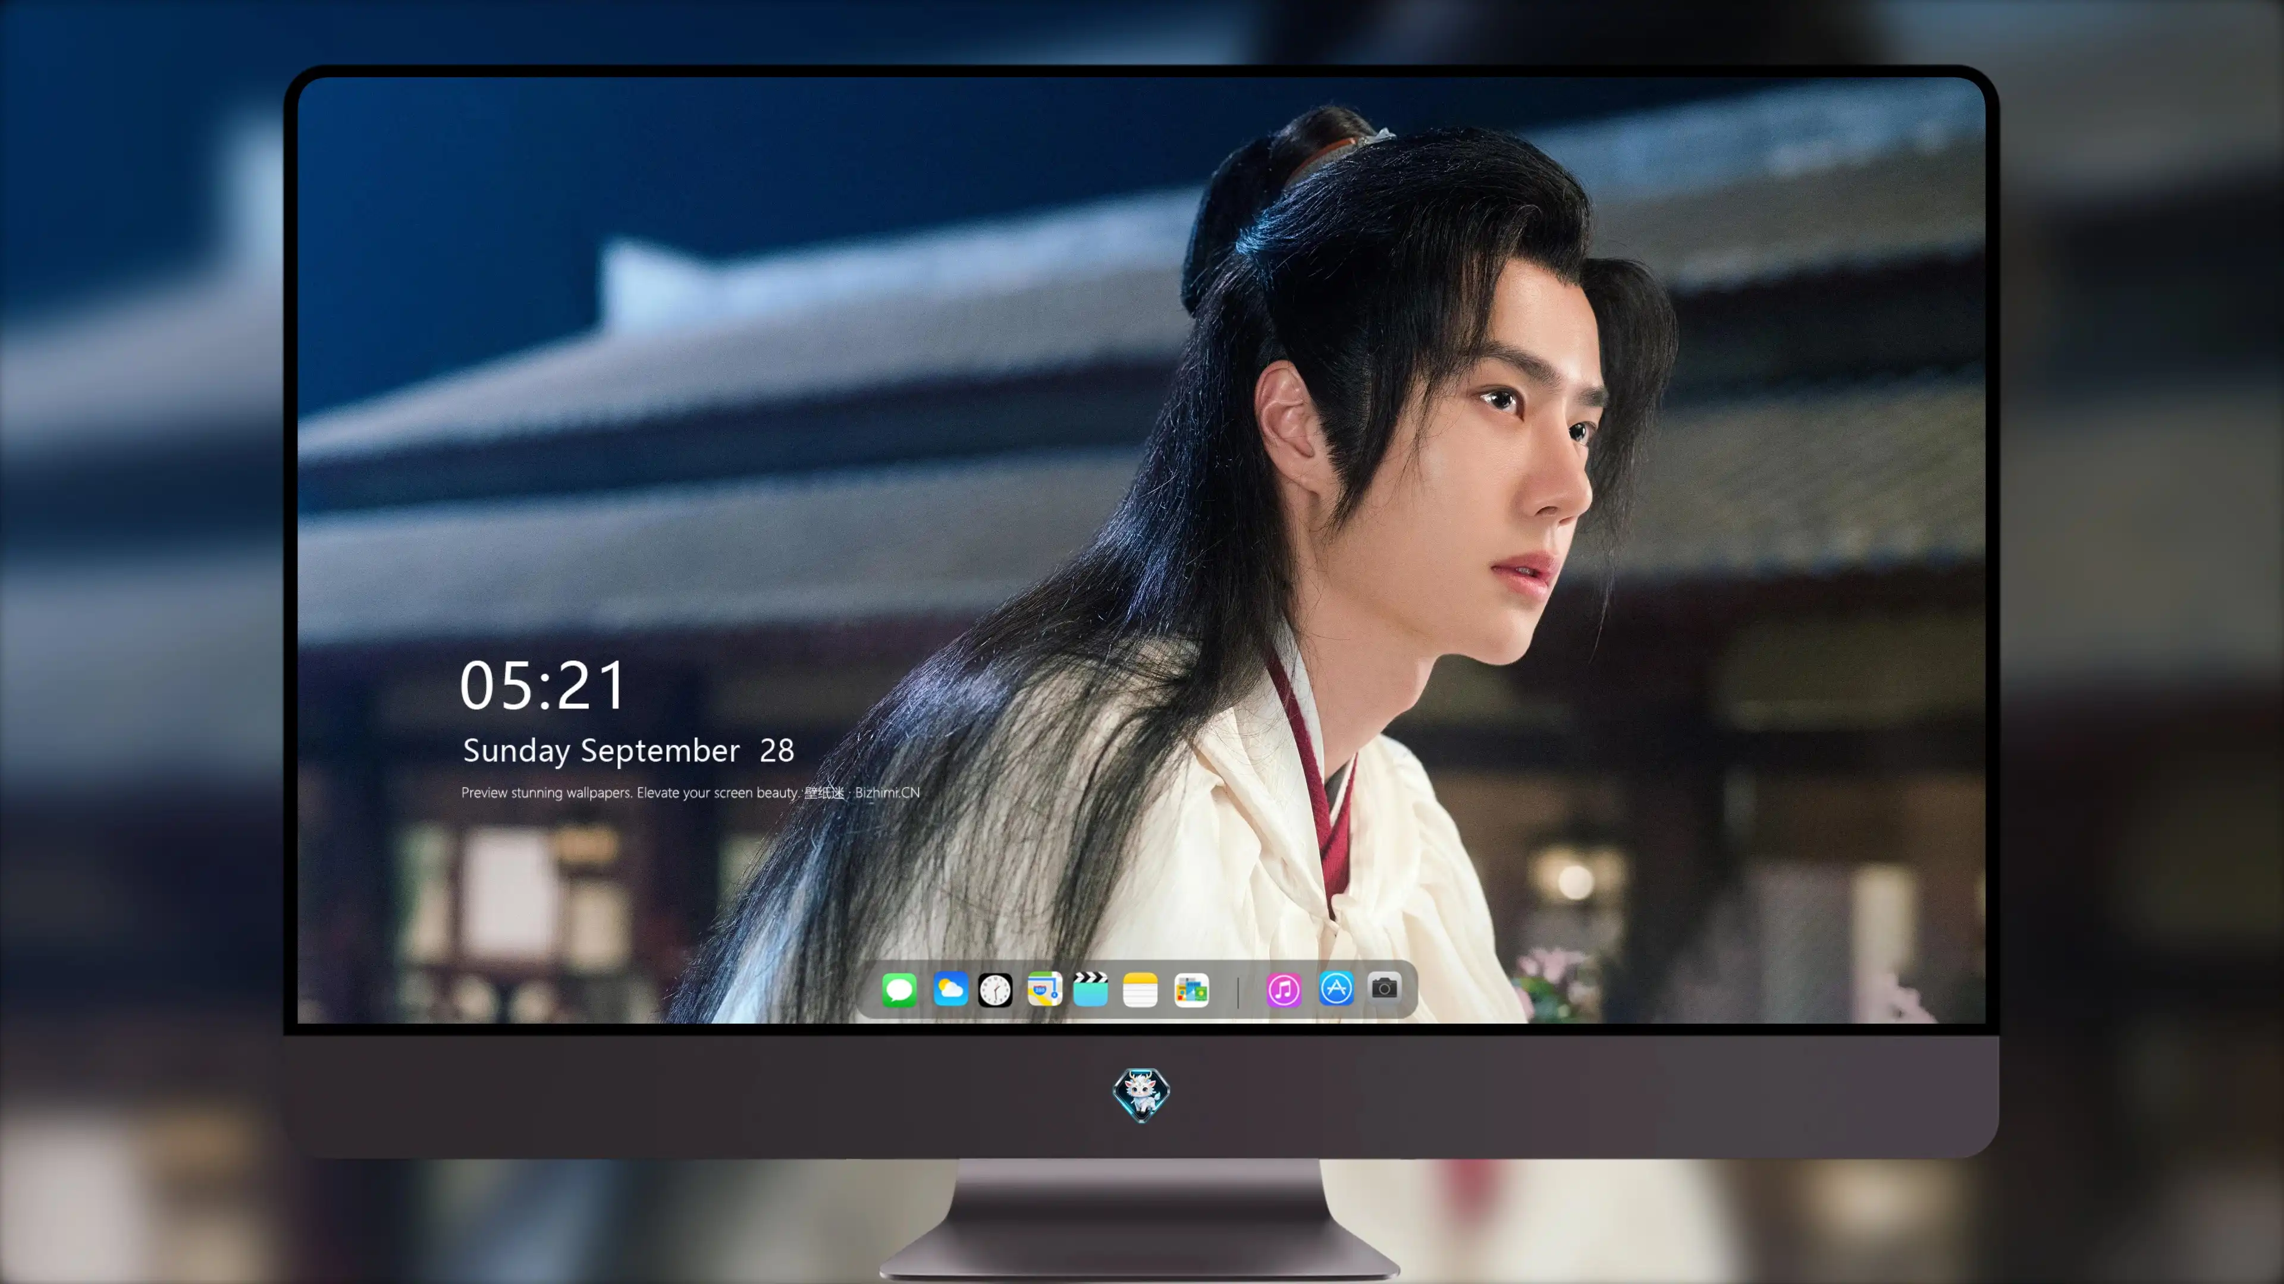Click the dragon mascot logo on monitor chin
This screenshot has height=1284, width=2284.
[1141, 1094]
